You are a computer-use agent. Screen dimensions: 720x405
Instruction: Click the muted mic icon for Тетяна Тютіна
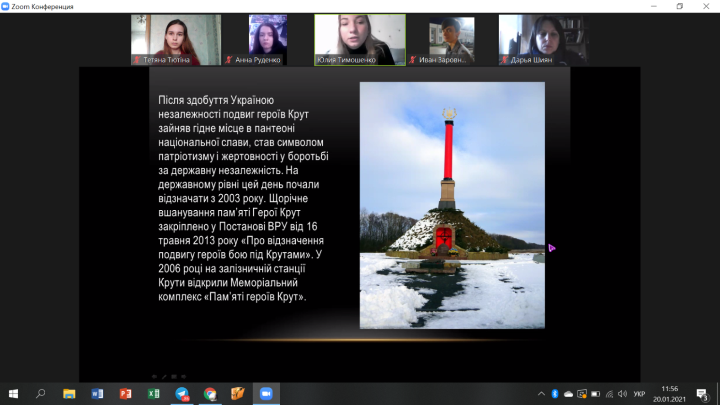pyautogui.click(x=137, y=60)
